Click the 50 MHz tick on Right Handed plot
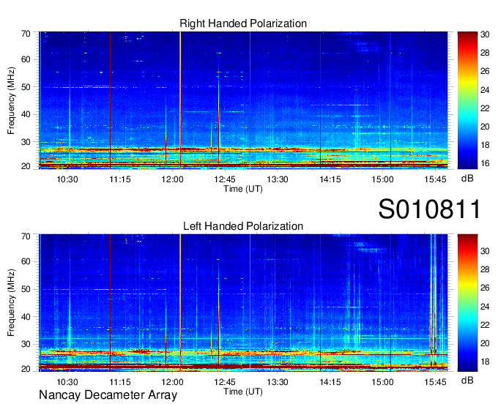 pos(26,87)
